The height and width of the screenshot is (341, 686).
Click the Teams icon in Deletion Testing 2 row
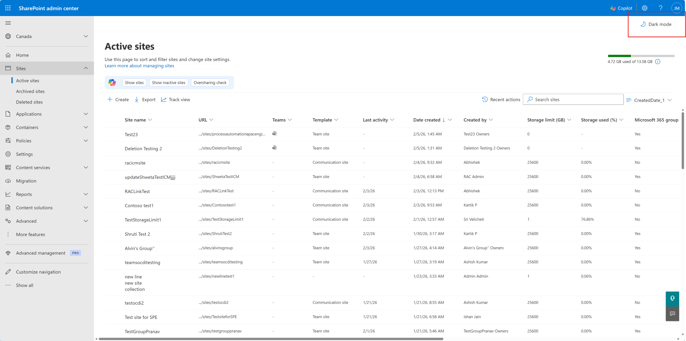(274, 147)
